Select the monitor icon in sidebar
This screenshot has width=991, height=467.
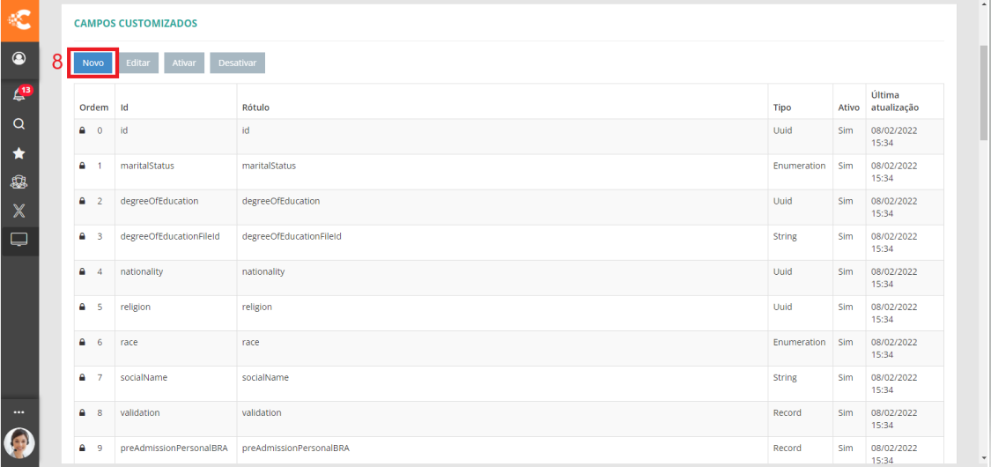pos(18,240)
